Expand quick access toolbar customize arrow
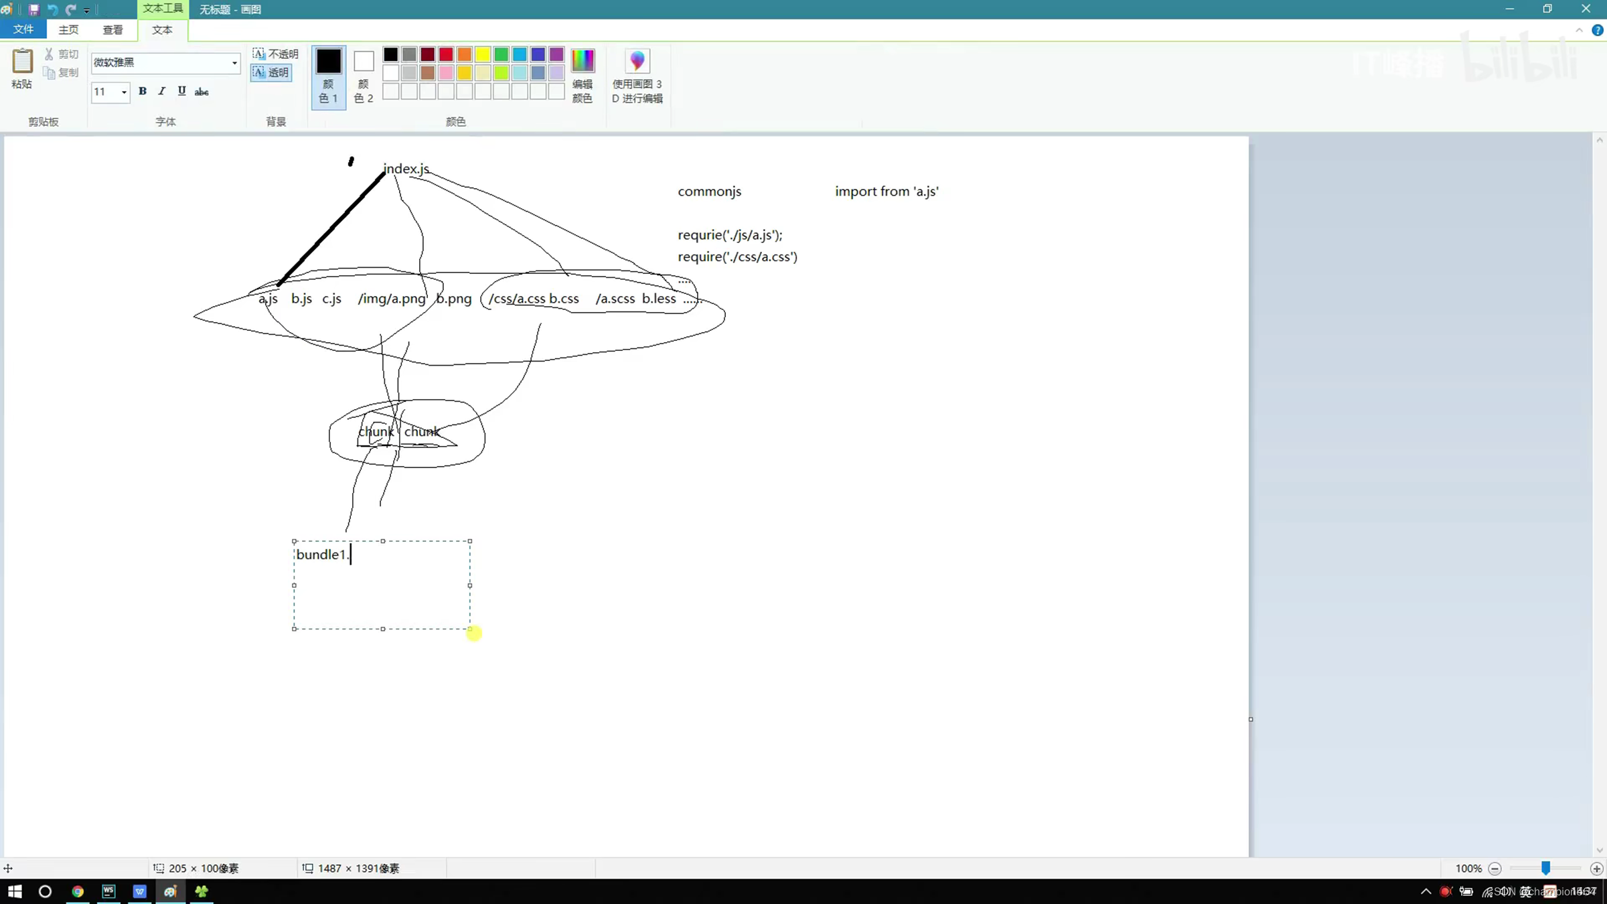This screenshot has height=904, width=1607. click(87, 10)
